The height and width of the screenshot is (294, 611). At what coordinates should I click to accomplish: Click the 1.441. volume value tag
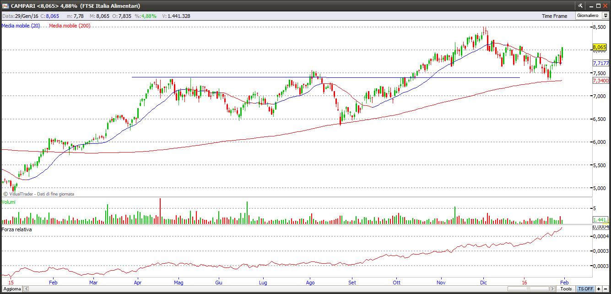pos(600,220)
